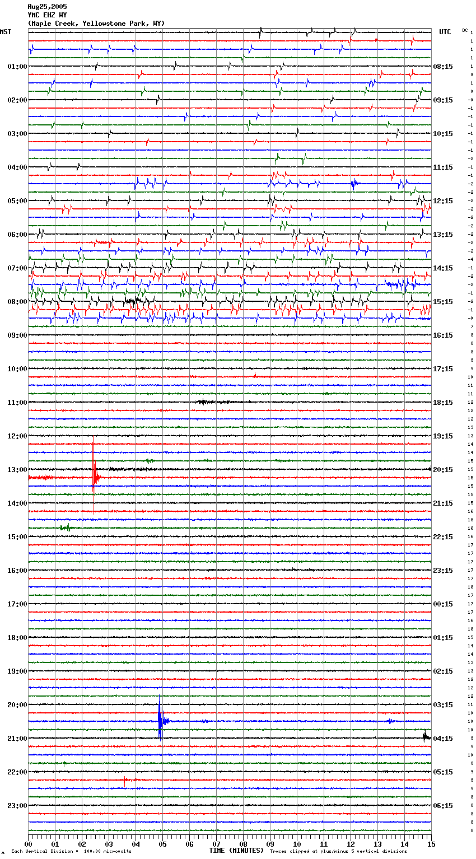Click the '06:15' UTC time label
This screenshot has width=476, height=859.
click(x=443, y=806)
